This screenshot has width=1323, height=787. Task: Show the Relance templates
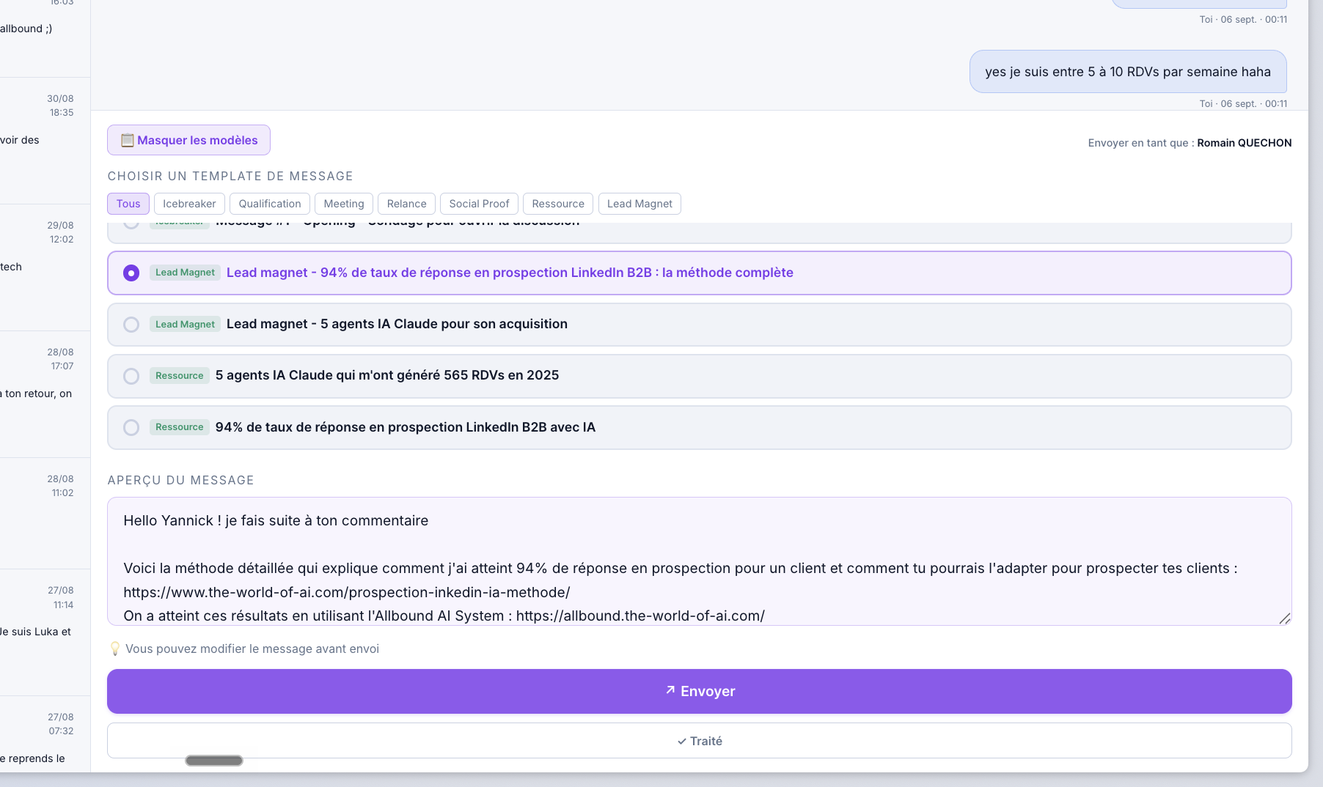point(407,204)
